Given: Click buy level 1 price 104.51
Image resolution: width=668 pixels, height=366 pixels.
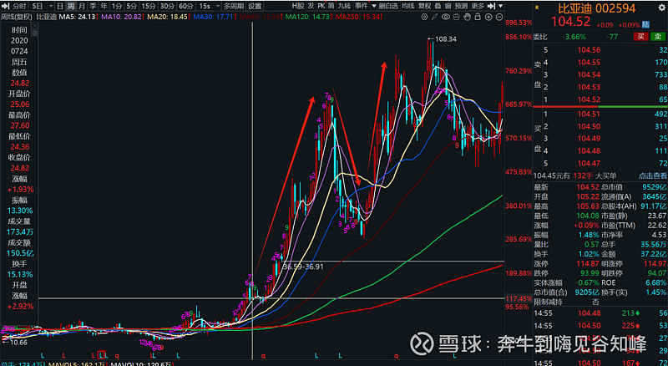Looking at the screenshot, I should [589, 114].
